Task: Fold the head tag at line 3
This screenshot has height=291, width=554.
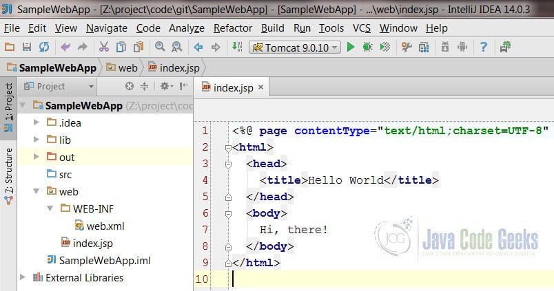Action: click(228, 164)
